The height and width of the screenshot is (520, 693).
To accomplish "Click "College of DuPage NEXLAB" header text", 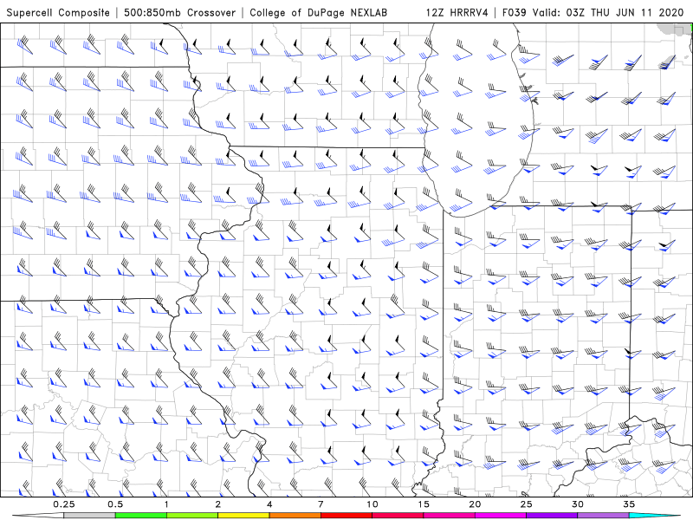I will (x=318, y=12).
